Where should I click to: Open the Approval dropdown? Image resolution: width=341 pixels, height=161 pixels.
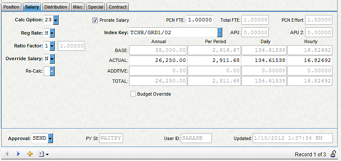point(50,138)
